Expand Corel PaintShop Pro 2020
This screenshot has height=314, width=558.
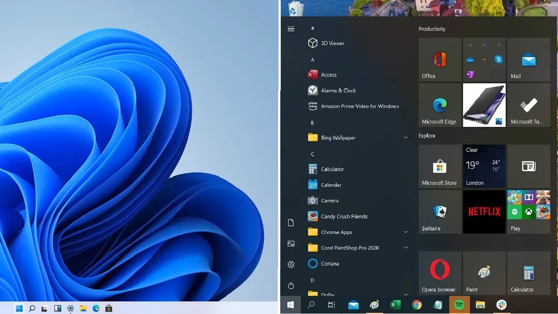click(x=405, y=248)
